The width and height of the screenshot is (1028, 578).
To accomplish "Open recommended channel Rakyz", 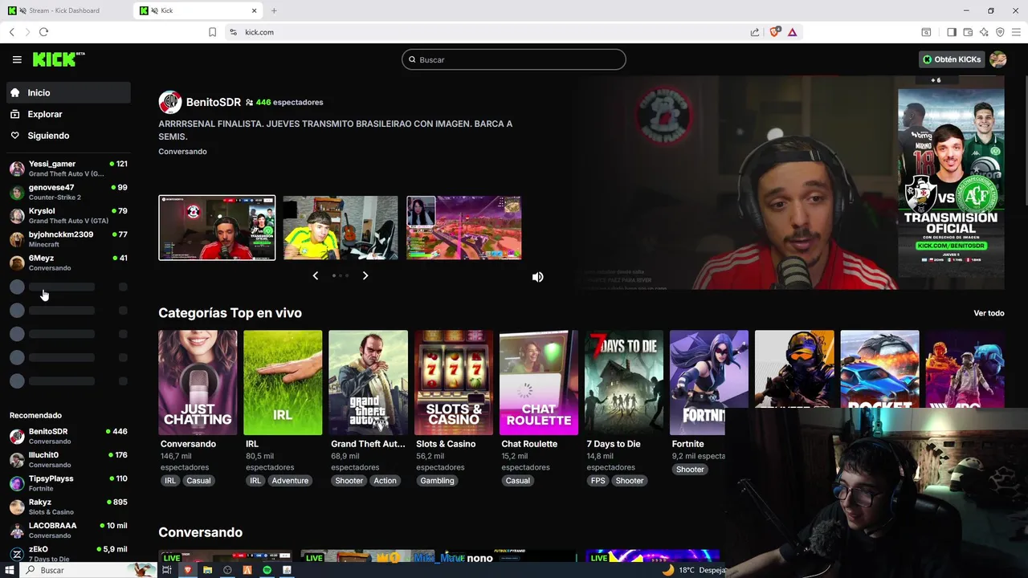I will [68, 507].
